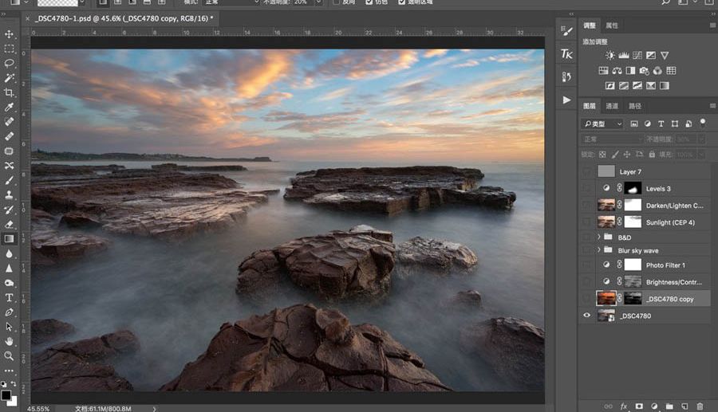Toggle the Dither checkbox in options bar
Viewport: 718px width, 412px height.
(x=369, y=2)
